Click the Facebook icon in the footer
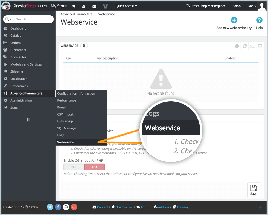 click(x=58, y=207)
